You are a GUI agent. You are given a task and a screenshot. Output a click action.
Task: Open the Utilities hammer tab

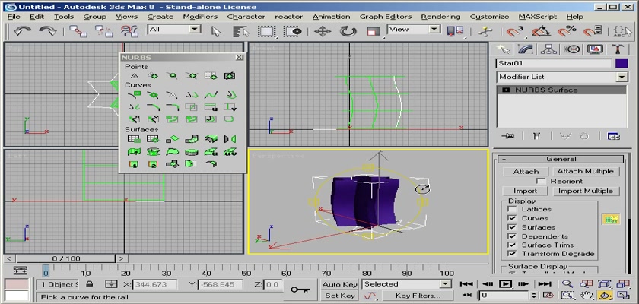(x=618, y=49)
